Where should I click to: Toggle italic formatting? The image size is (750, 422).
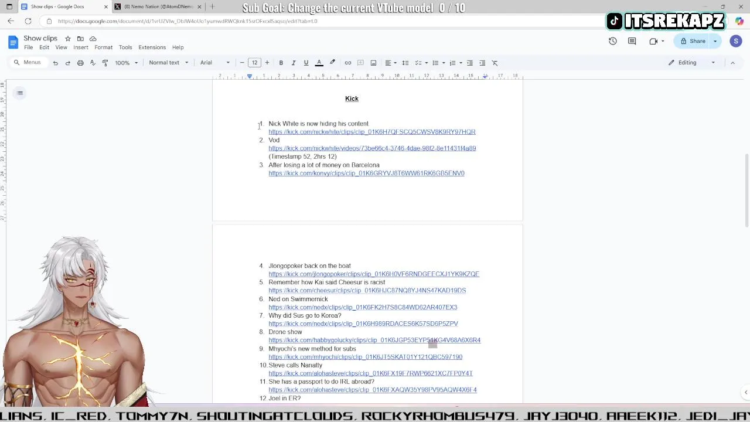click(x=294, y=63)
